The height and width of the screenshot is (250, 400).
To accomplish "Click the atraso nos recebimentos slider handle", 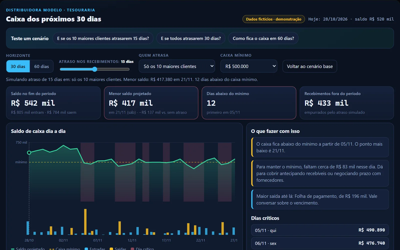I will 94,69.
